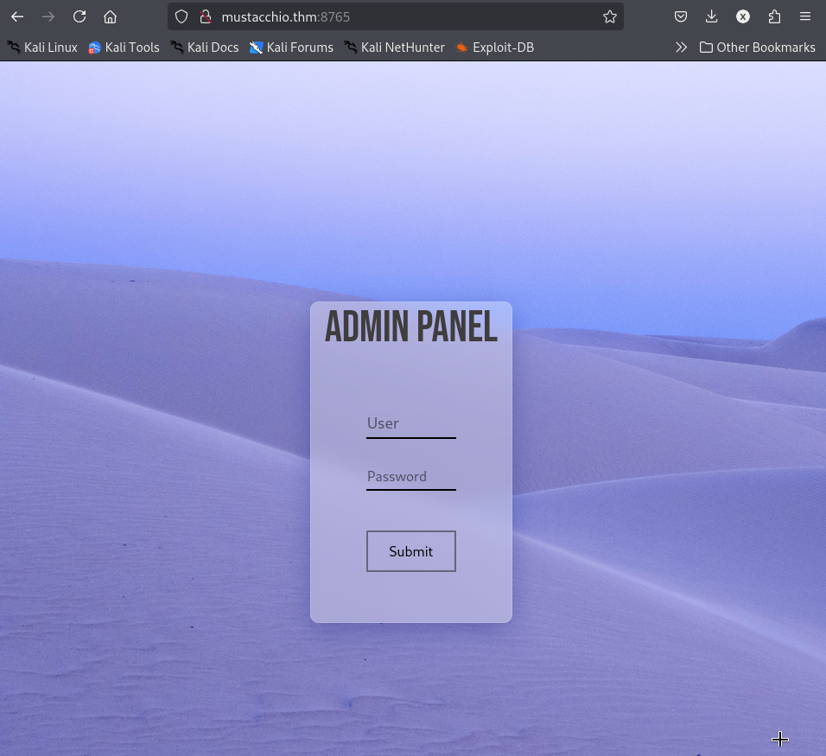Click the User input field

coord(411,424)
